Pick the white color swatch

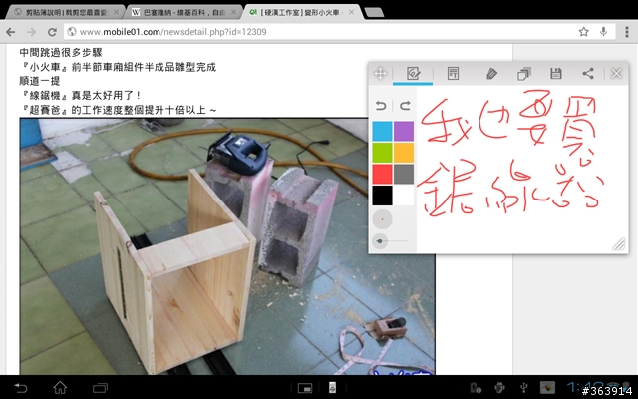pyautogui.click(x=404, y=196)
